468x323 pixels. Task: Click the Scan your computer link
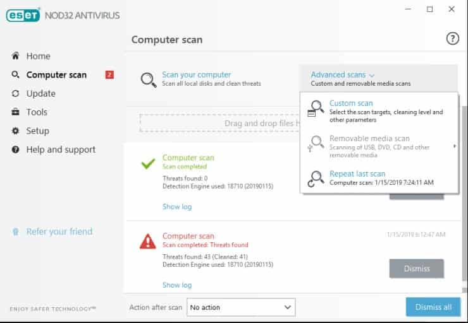point(197,74)
